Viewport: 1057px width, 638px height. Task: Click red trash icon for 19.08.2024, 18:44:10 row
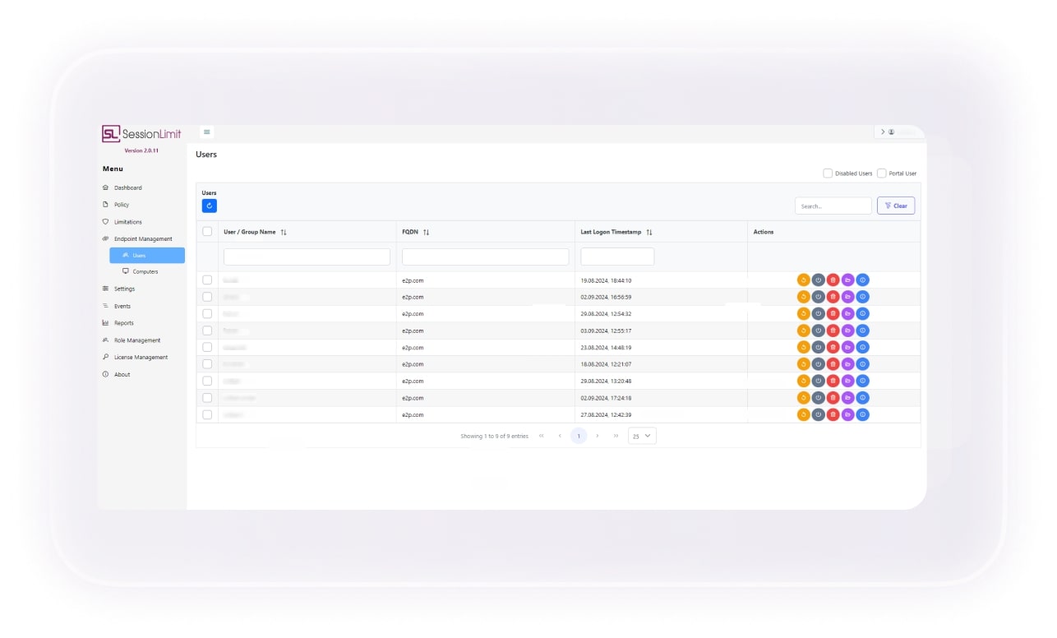click(x=833, y=280)
